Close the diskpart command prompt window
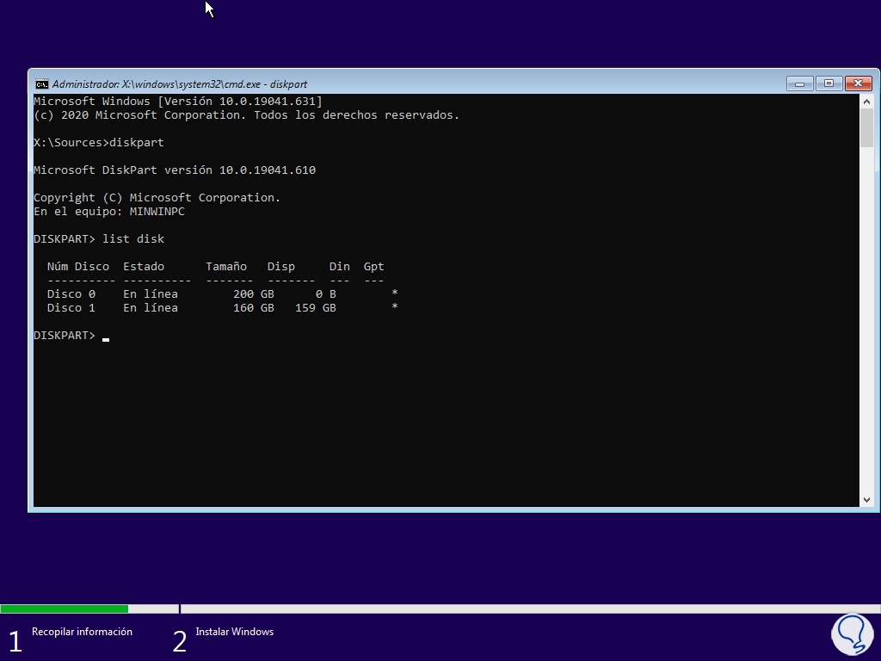 coord(858,83)
